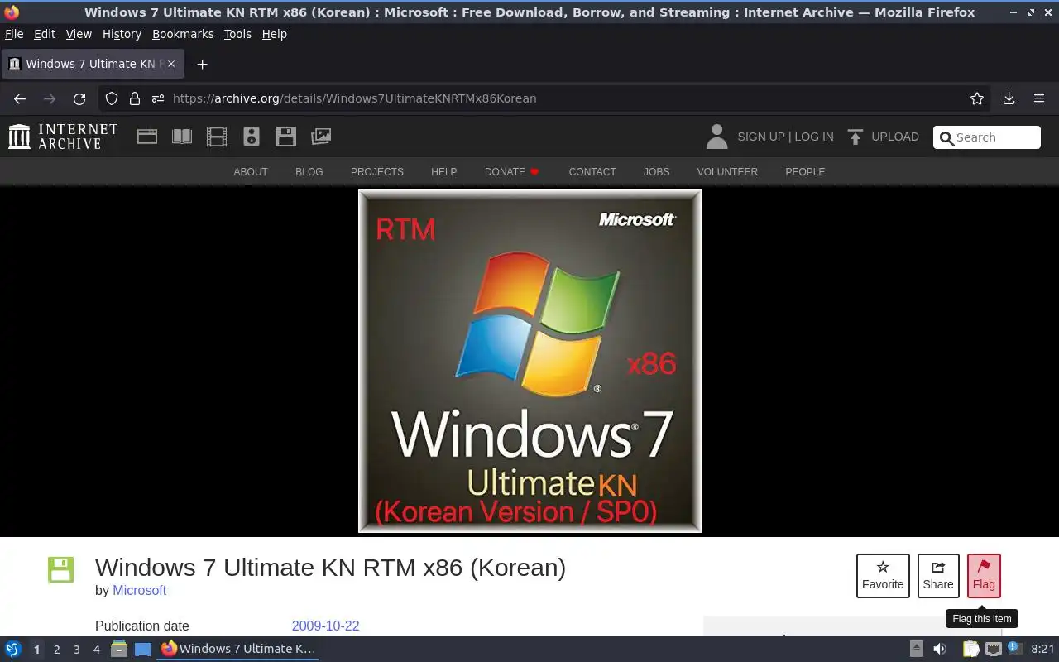This screenshot has width=1059, height=662.
Task: Open the Video film-strip icon
Action: pyautogui.click(x=217, y=137)
